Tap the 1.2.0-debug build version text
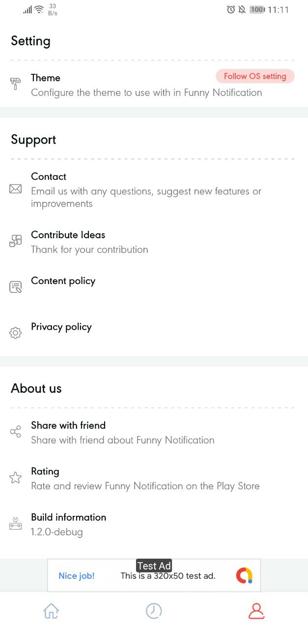 57,532
